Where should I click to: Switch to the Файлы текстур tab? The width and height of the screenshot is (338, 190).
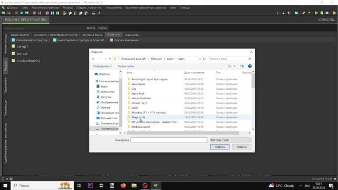20,35
